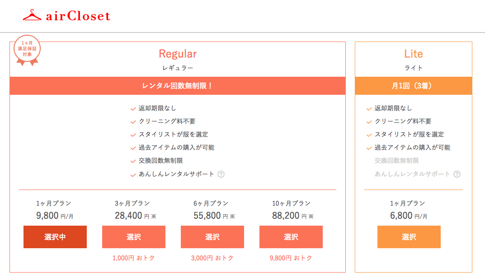
Task: Click the selected 選択中 button for 1ヶ月プラン
Action: click(55, 237)
